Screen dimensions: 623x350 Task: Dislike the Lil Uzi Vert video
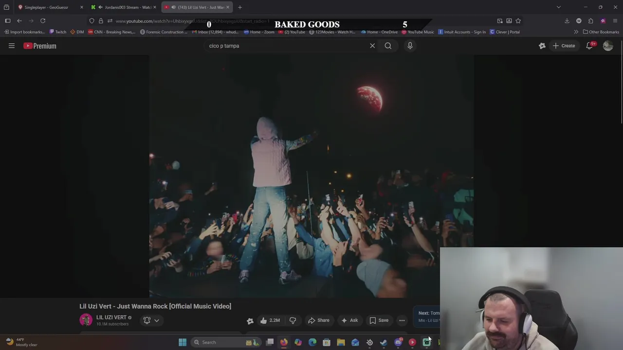coord(293,320)
